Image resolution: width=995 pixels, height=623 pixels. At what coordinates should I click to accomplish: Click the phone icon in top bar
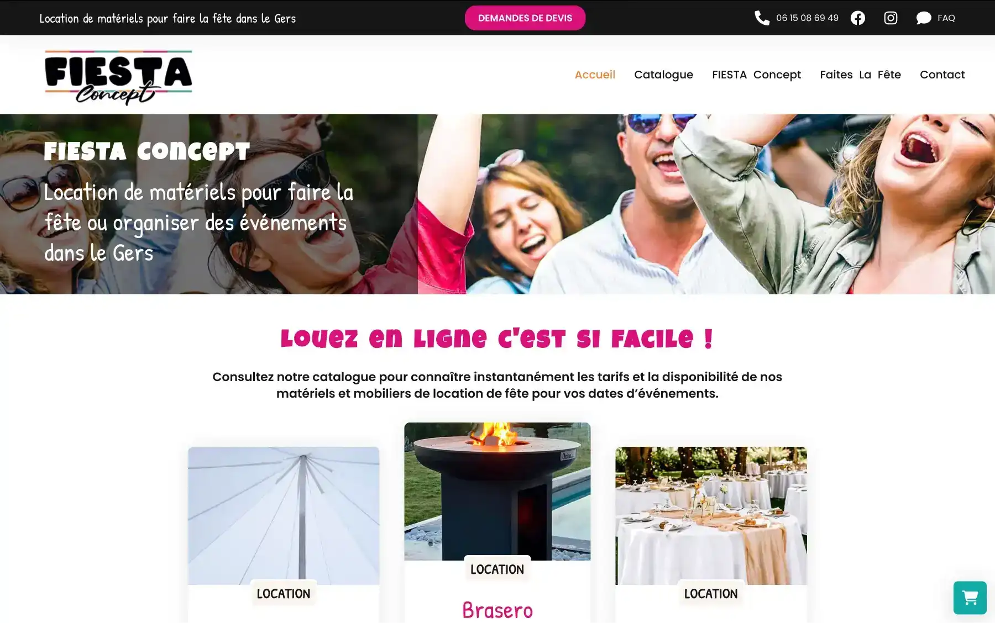[x=762, y=18]
